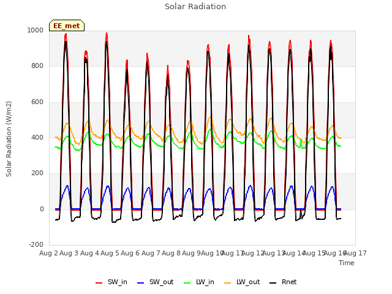Click the Aug 8 x-axis tick label

171,253
